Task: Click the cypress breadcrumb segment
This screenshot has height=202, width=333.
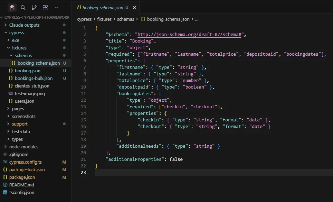Action: point(84,19)
